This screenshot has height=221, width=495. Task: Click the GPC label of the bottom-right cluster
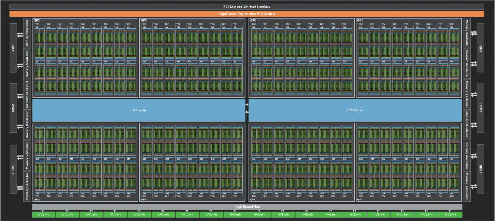point(360,199)
